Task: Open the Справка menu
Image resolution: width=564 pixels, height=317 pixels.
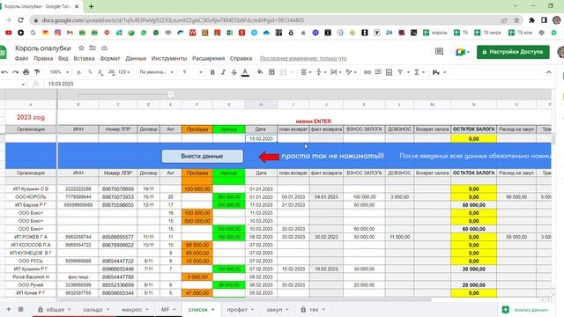Action: [241, 58]
